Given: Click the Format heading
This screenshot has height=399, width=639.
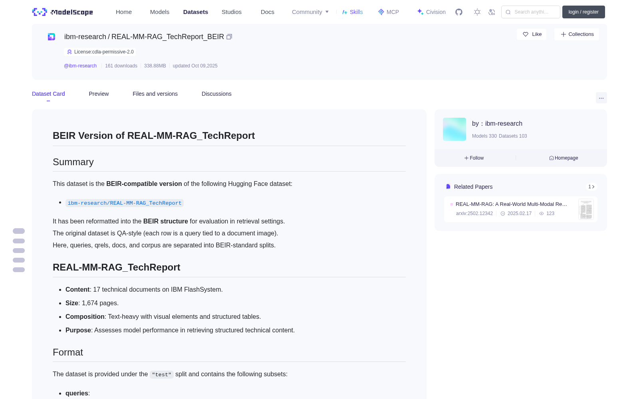Looking at the screenshot, I should (x=68, y=352).
